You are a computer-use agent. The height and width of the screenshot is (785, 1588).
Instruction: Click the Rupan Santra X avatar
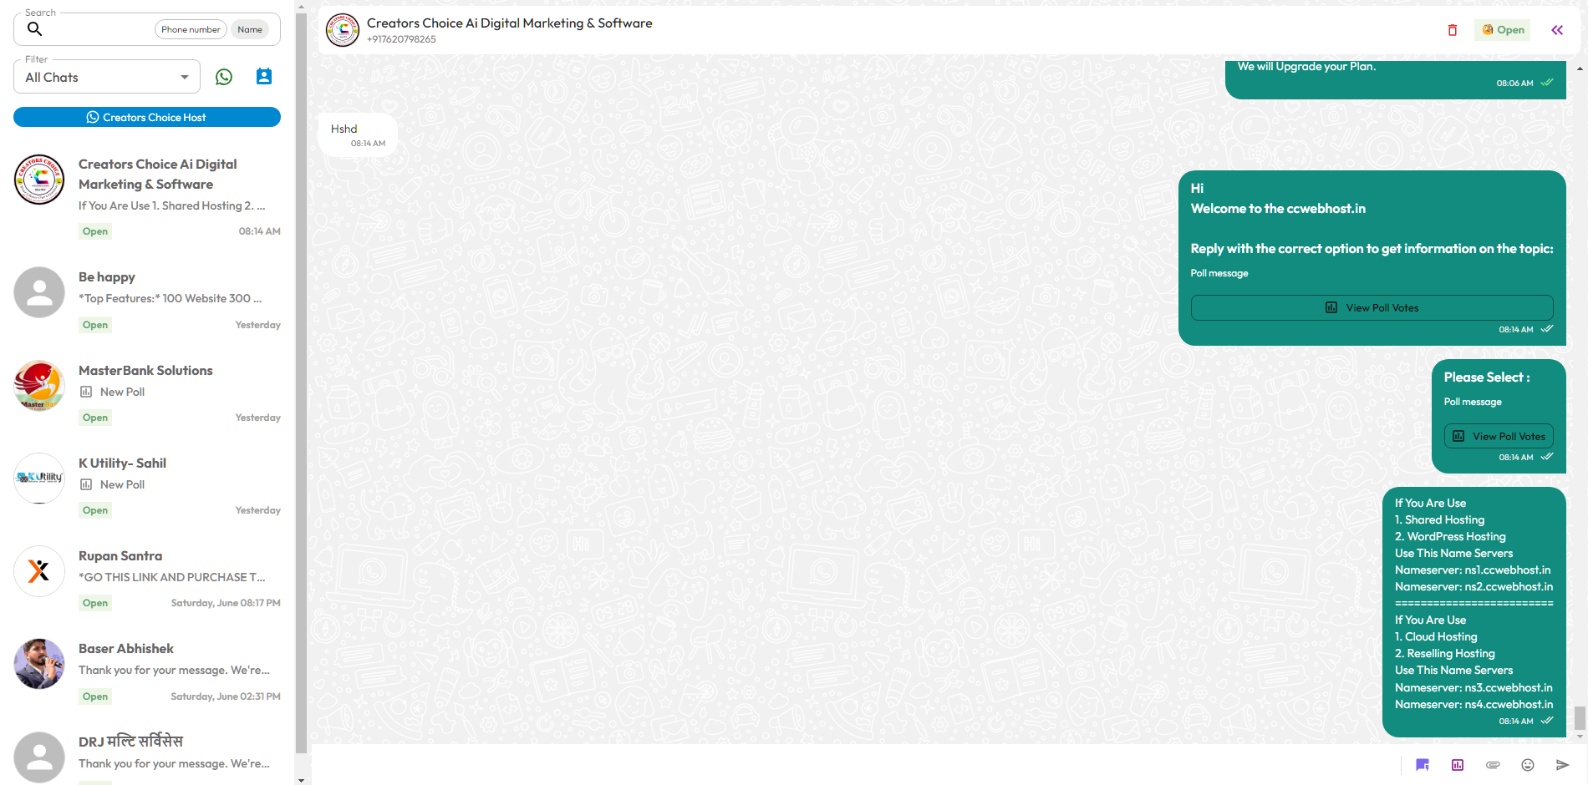(39, 571)
